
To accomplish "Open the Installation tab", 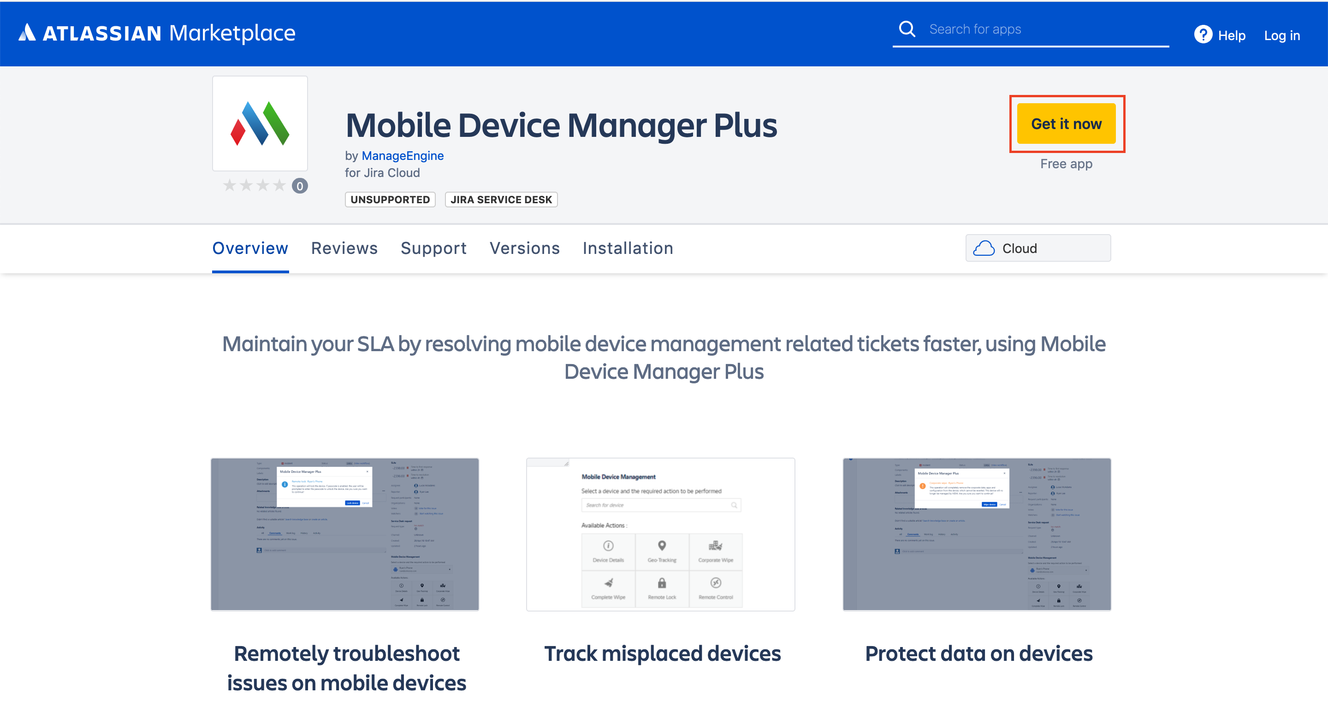I will tap(628, 248).
